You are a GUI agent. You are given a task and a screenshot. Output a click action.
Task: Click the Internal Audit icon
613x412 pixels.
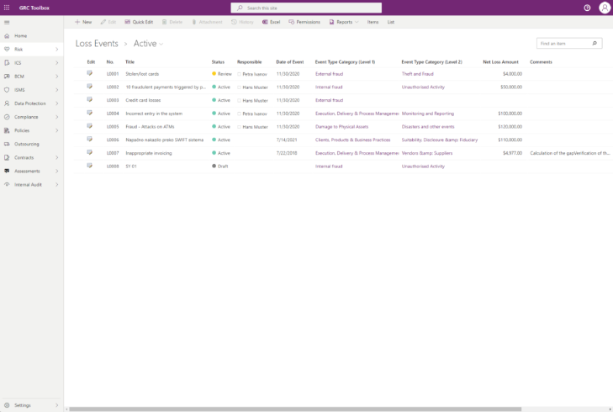click(7, 184)
